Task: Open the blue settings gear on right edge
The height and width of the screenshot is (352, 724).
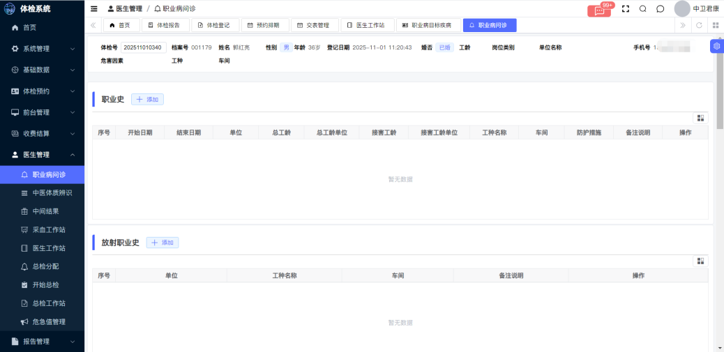Action: click(716, 46)
